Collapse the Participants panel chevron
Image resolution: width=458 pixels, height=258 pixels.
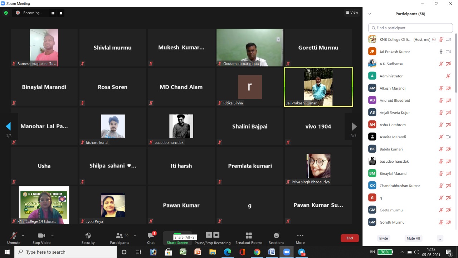(x=370, y=14)
